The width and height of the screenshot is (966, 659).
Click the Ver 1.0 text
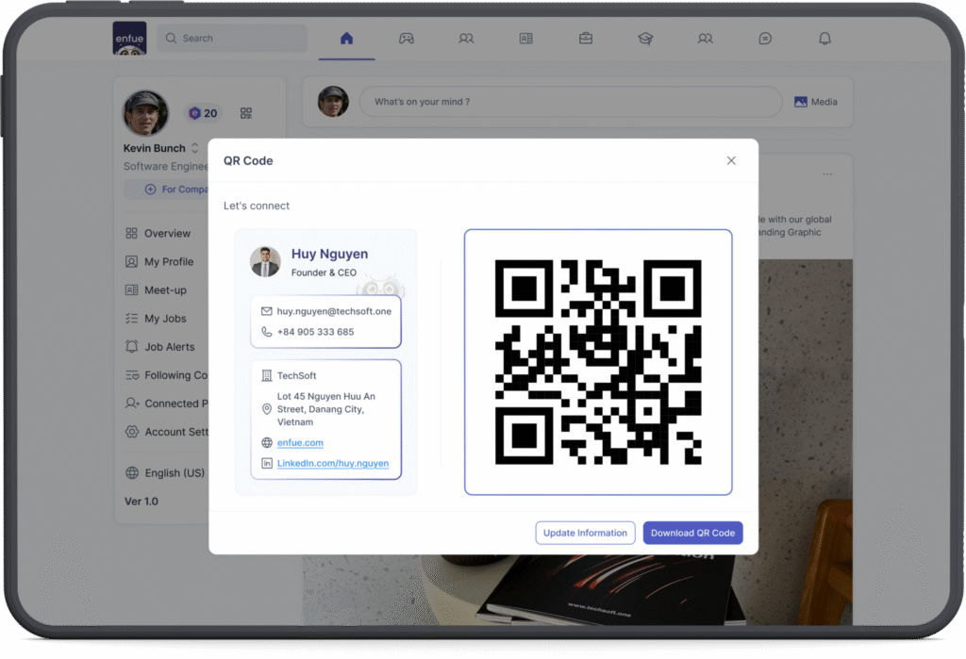(x=142, y=502)
